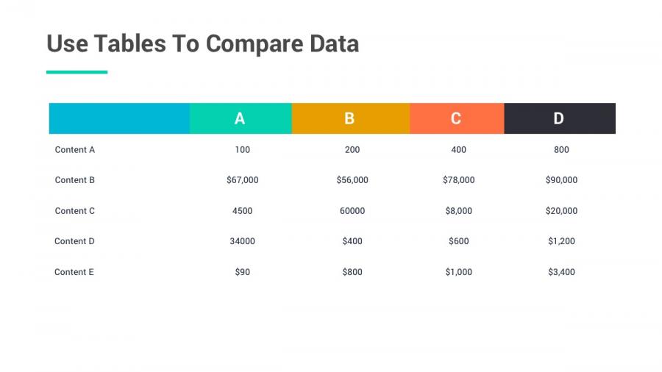Screen dimensions: 662x372
Task: Select the cell showing $78,000
Action: point(459,180)
